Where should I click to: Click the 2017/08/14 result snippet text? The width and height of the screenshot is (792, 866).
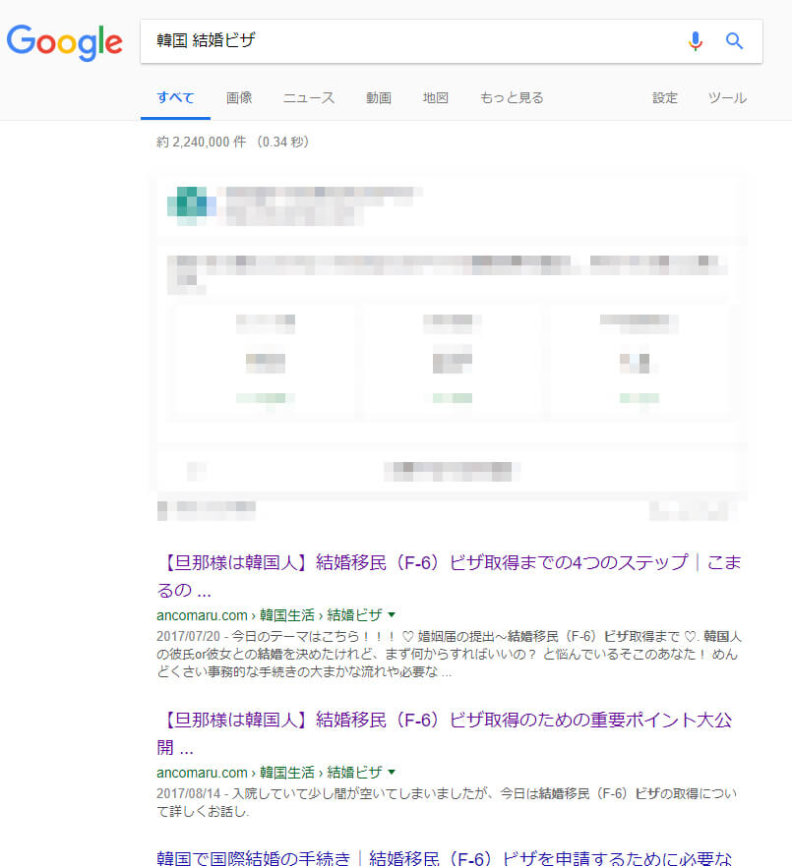click(x=447, y=802)
